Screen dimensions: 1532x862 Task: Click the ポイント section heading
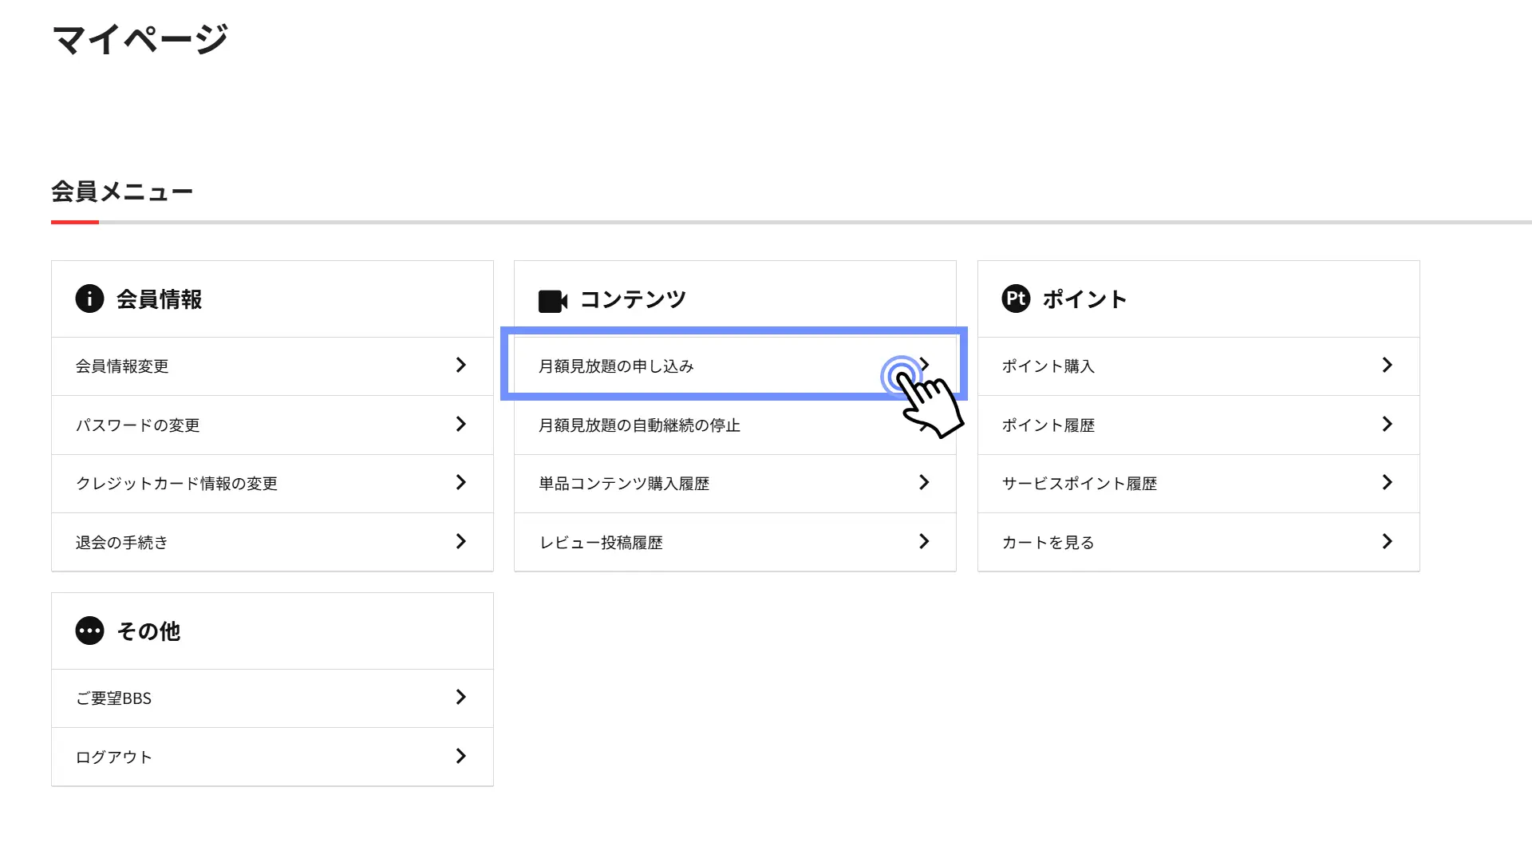(x=1084, y=299)
